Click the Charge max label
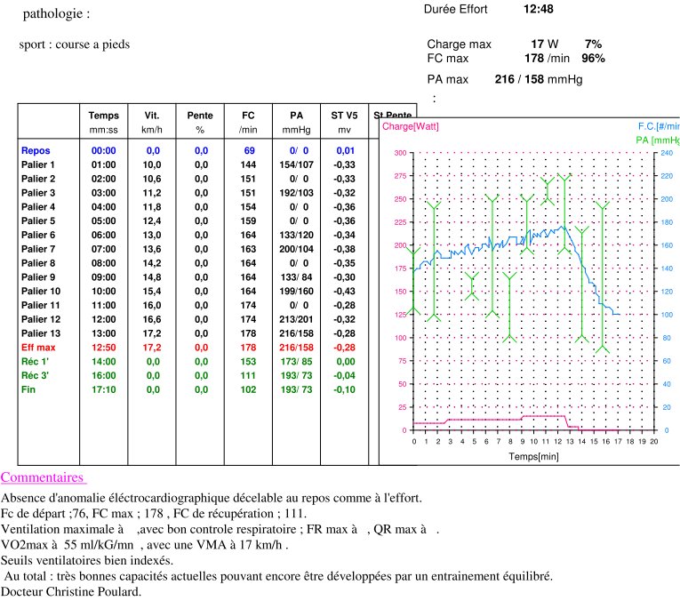This screenshot has height=601, width=680. tap(459, 44)
